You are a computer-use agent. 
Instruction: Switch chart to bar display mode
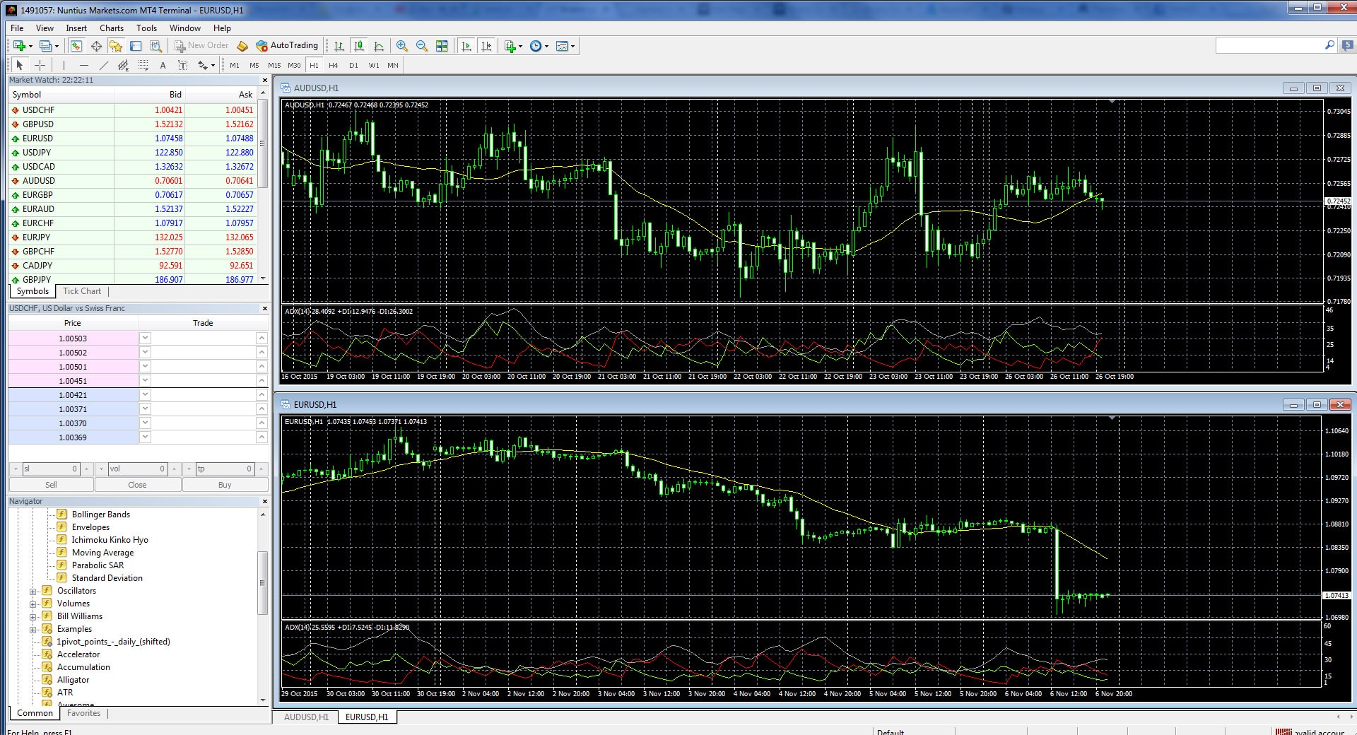[x=338, y=45]
